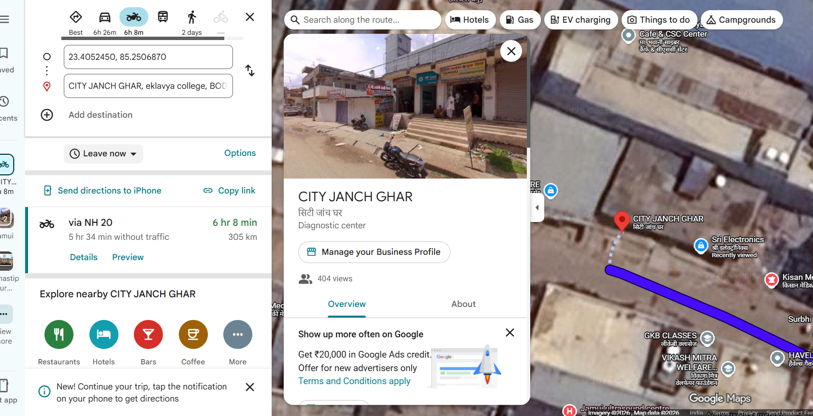Open Details for via NH 20 route
Image resolution: width=813 pixels, height=416 pixels.
(84, 257)
